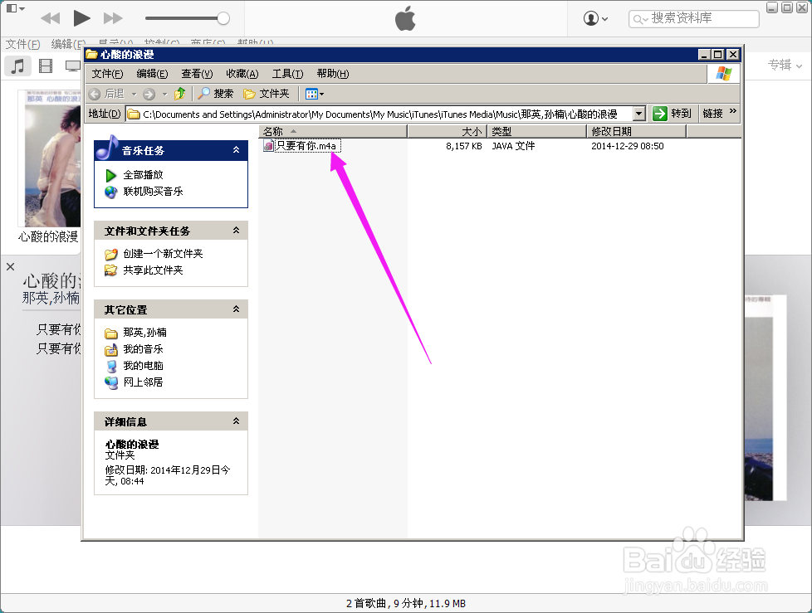Select the file 只要有你.m4a
This screenshot has width=812, height=613.
(x=307, y=145)
